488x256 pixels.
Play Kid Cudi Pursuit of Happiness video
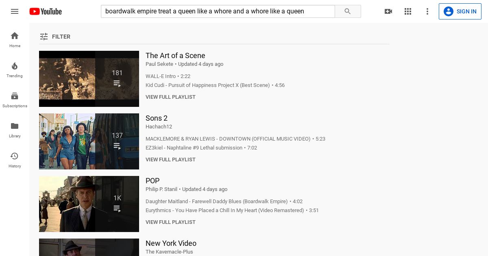tap(215, 85)
